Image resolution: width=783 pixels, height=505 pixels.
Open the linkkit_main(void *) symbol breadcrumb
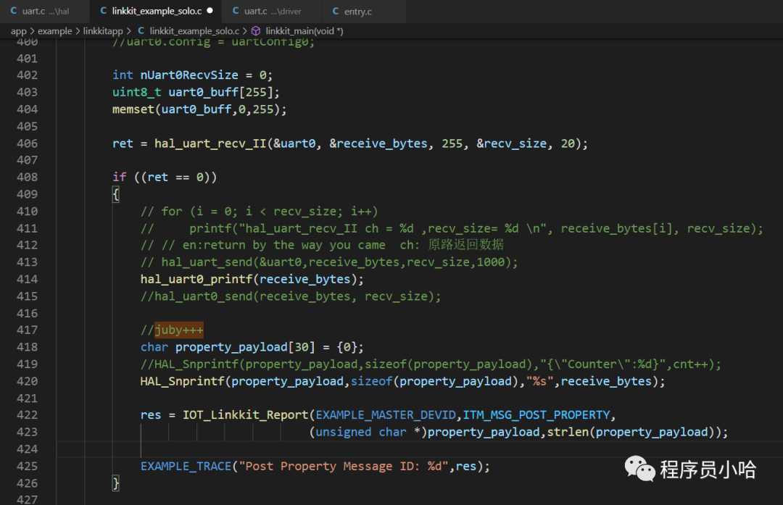coord(304,31)
